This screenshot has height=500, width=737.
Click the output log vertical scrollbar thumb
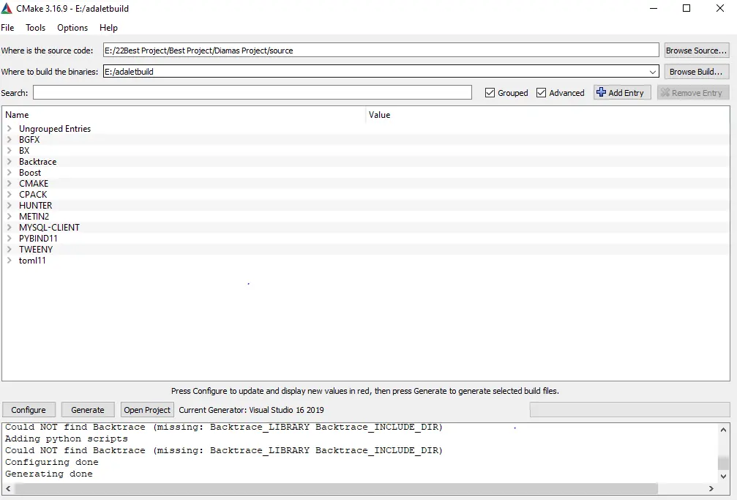724,463
